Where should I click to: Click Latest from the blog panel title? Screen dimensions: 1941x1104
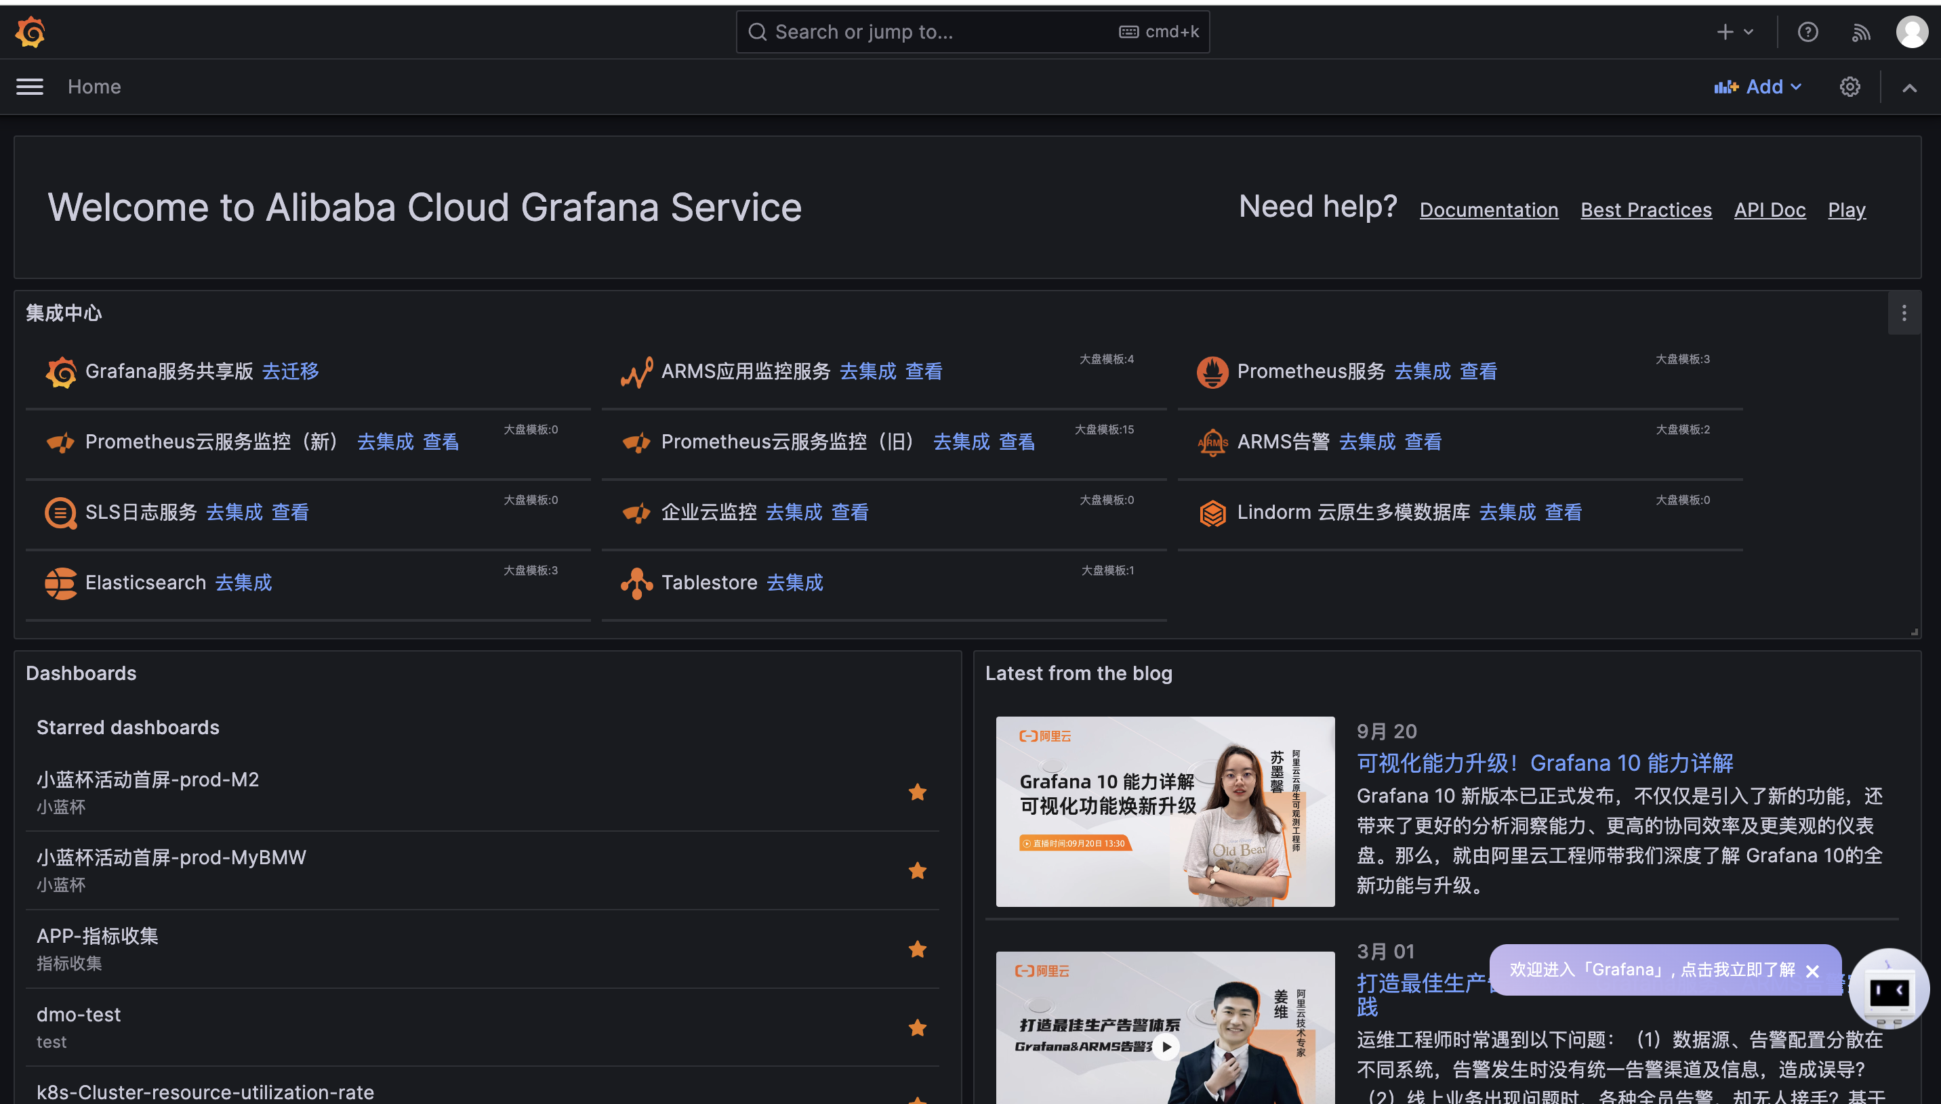(x=1078, y=673)
